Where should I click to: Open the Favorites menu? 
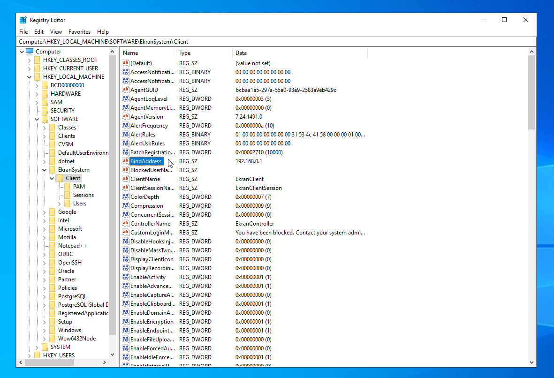tap(79, 32)
